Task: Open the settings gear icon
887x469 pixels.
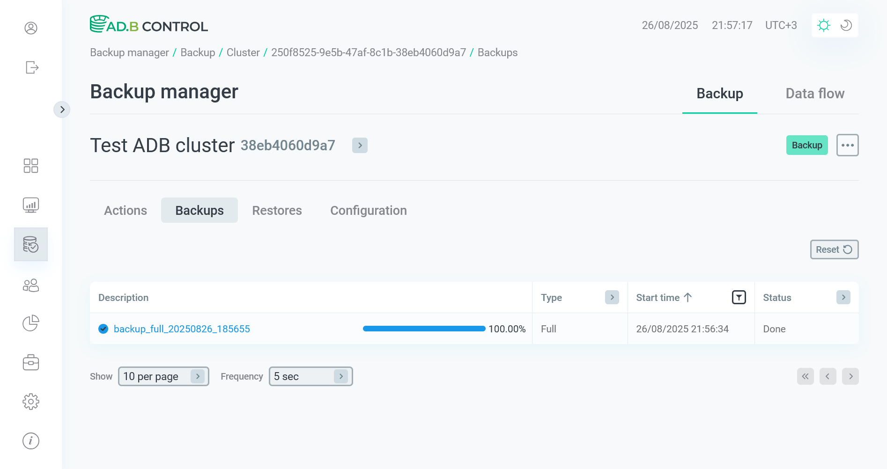Action: (x=31, y=401)
